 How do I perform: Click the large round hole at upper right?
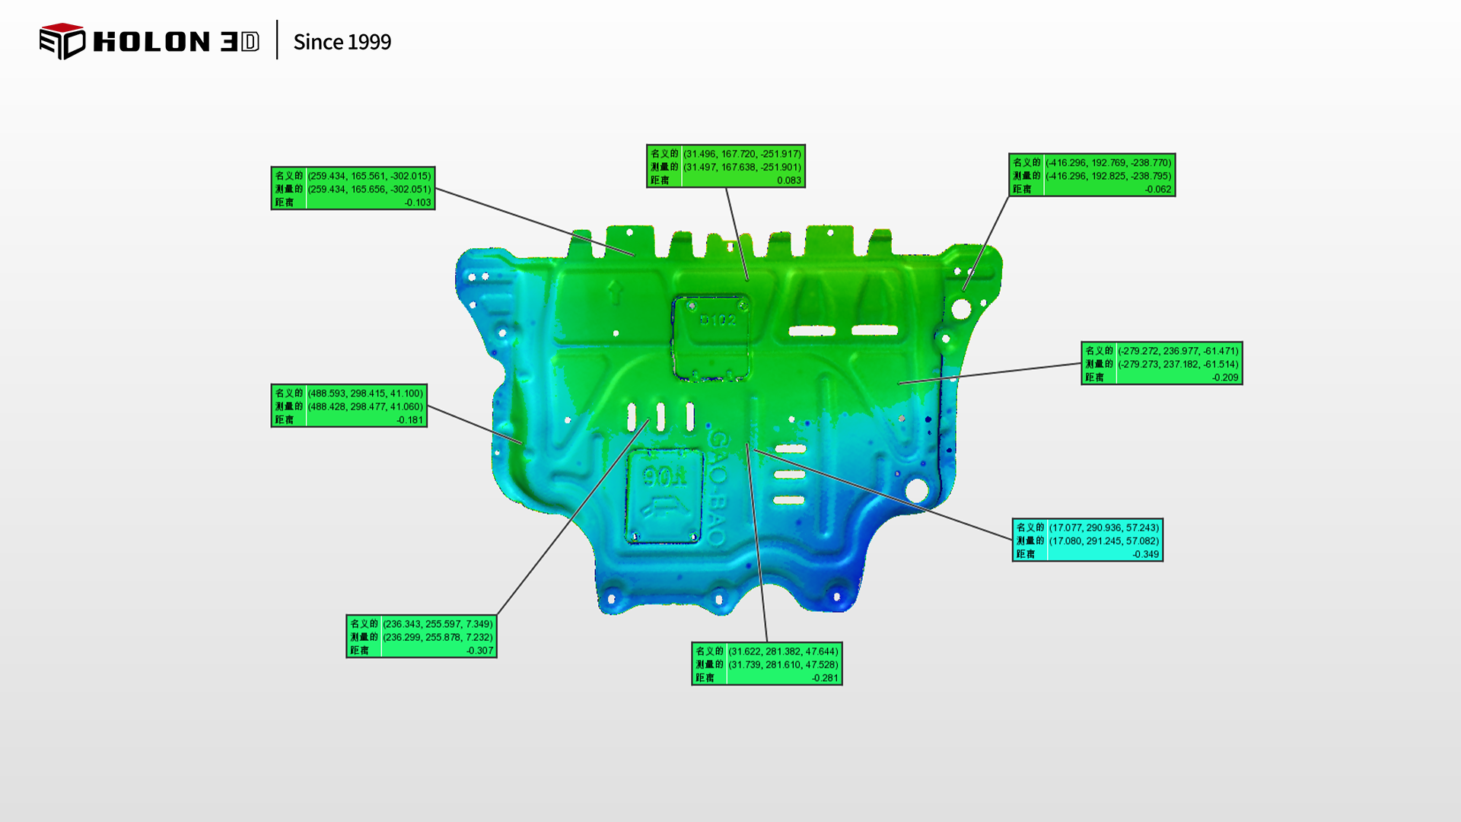pyautogui.click(x=961, y=309)
